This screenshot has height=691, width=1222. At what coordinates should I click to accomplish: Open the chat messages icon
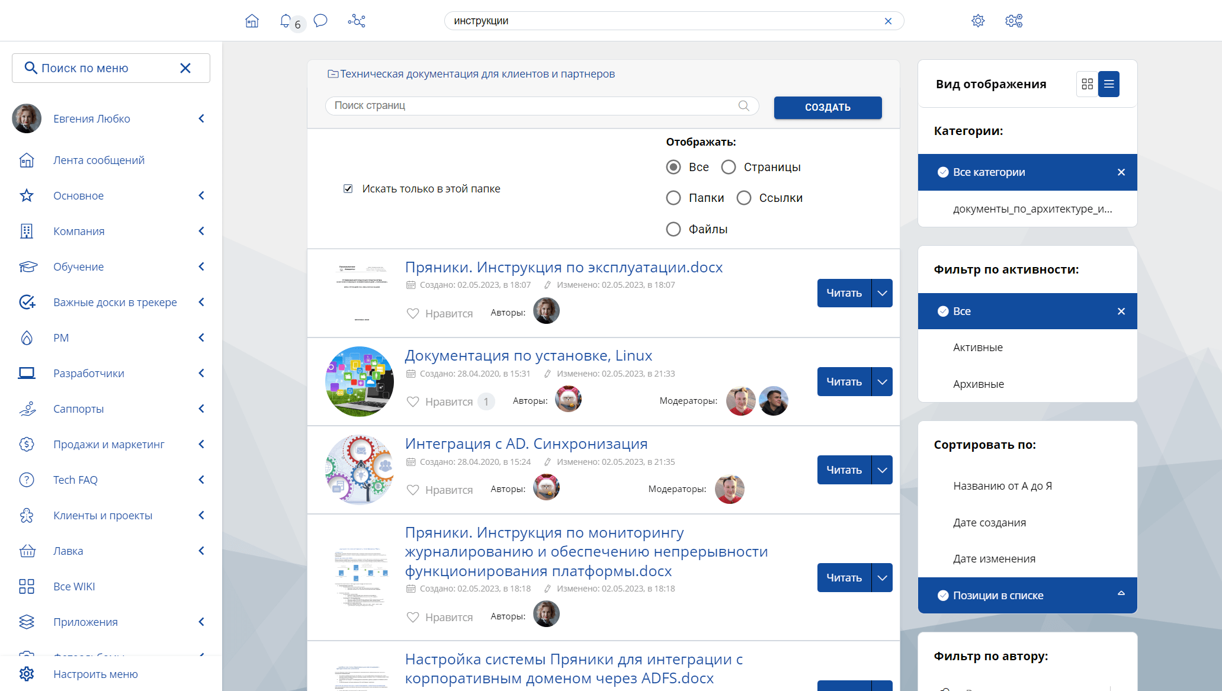click(320, 21)
